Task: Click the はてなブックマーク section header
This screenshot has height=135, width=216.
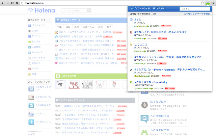Action: pos(91,20)
